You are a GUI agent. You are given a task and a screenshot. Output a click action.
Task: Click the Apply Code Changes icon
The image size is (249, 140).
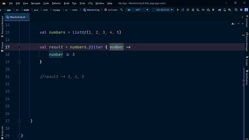tap(188, 10)
